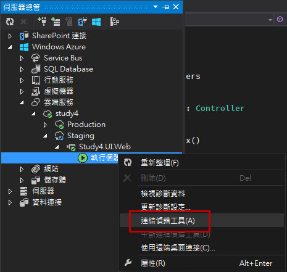Image resolution: width=287 pixels, height=272 pixels.
Task: Select the Study4.UI.Web role node
Action: point(105,147)
